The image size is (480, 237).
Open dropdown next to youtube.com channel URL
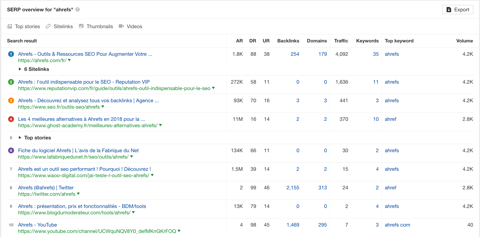(x=179, y=231)
